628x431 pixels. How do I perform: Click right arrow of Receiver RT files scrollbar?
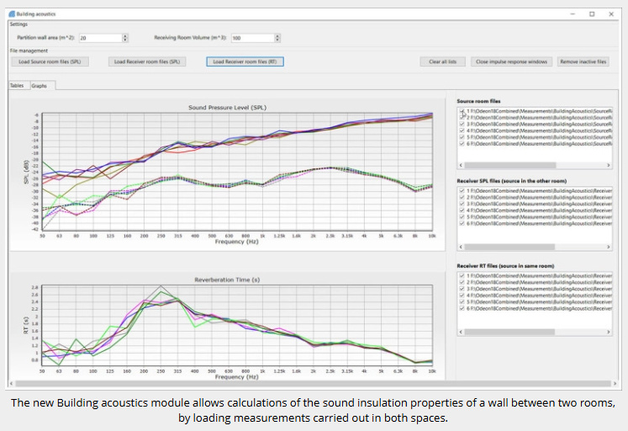(609, 332)
